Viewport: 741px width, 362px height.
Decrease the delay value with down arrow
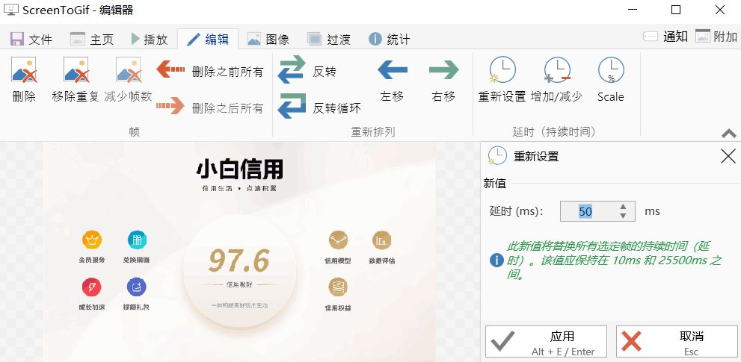[624, 216]
